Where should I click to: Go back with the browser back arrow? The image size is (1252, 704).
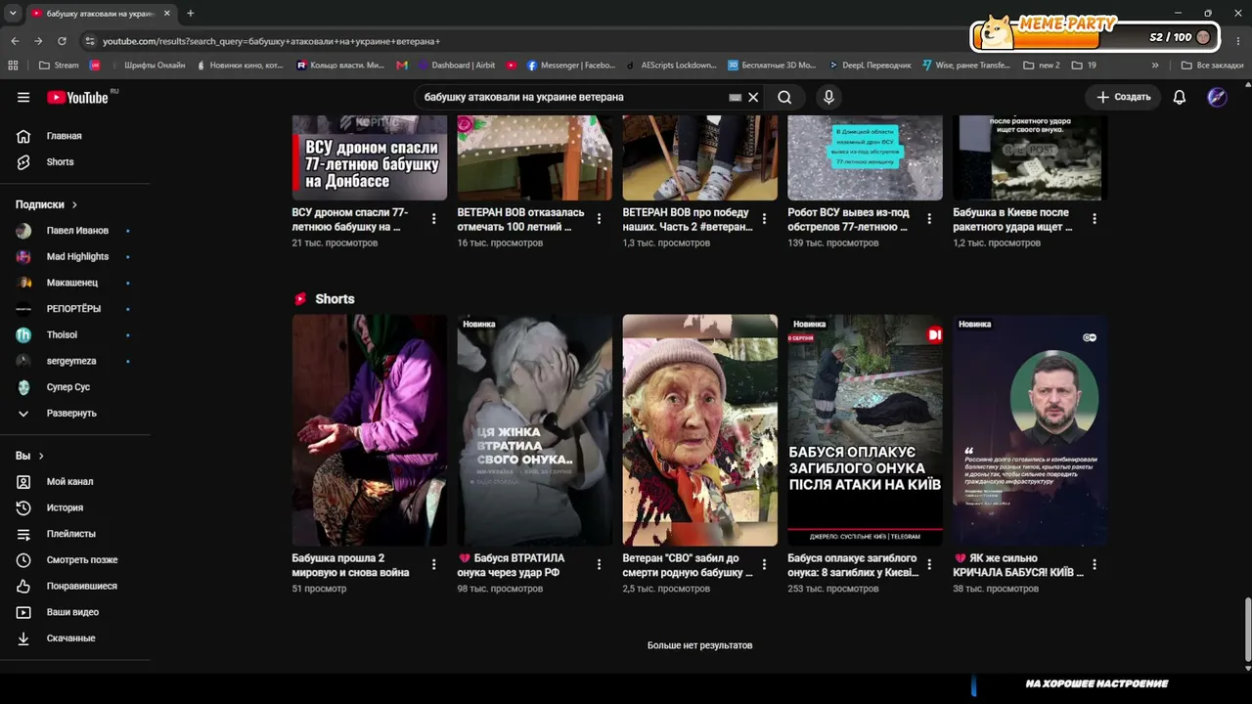15,41
